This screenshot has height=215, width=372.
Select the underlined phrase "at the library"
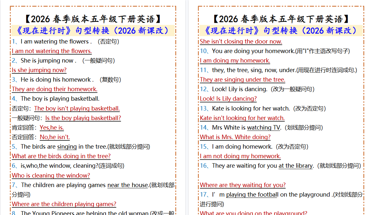pos(295,165)
